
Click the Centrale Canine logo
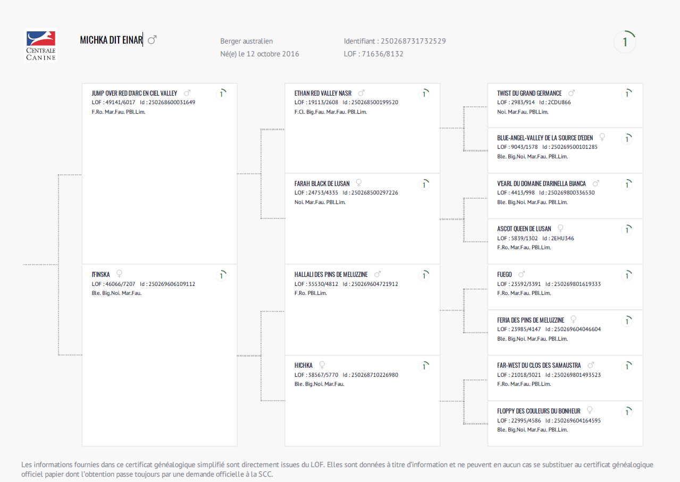pyautogui.click(x=41, y=46)
